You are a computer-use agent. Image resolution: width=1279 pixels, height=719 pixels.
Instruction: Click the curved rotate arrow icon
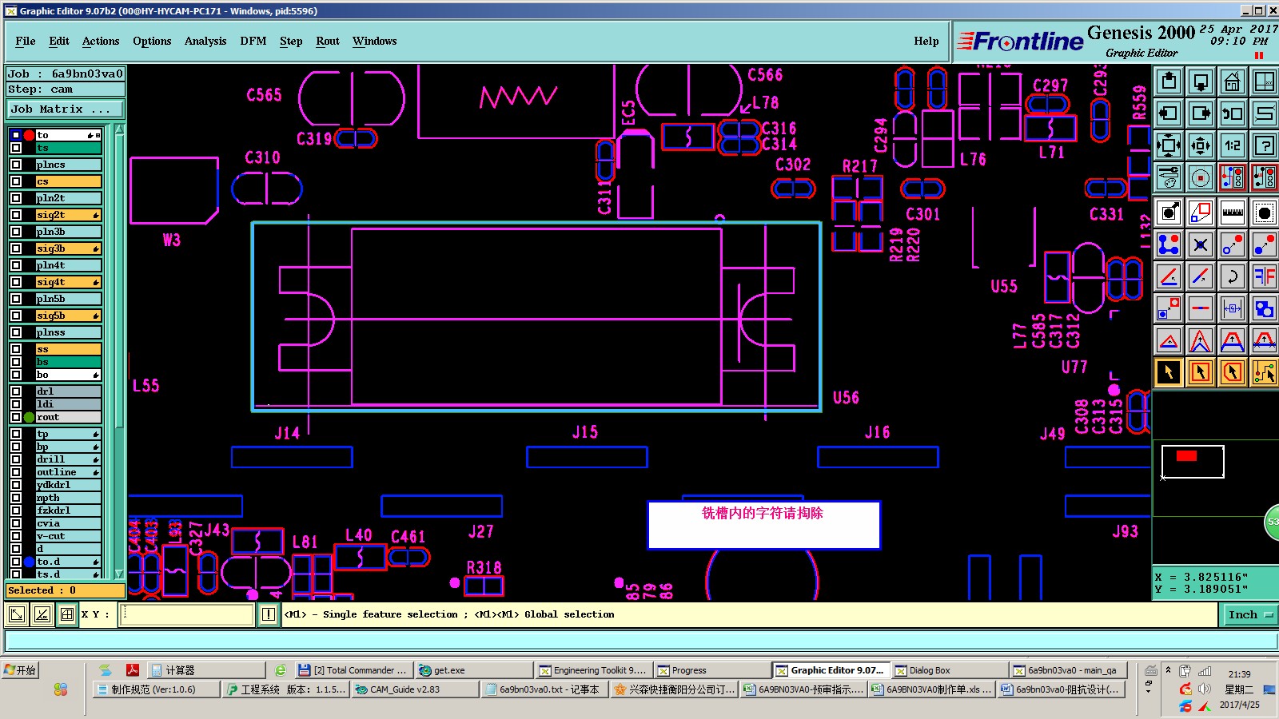point(1233,276)
